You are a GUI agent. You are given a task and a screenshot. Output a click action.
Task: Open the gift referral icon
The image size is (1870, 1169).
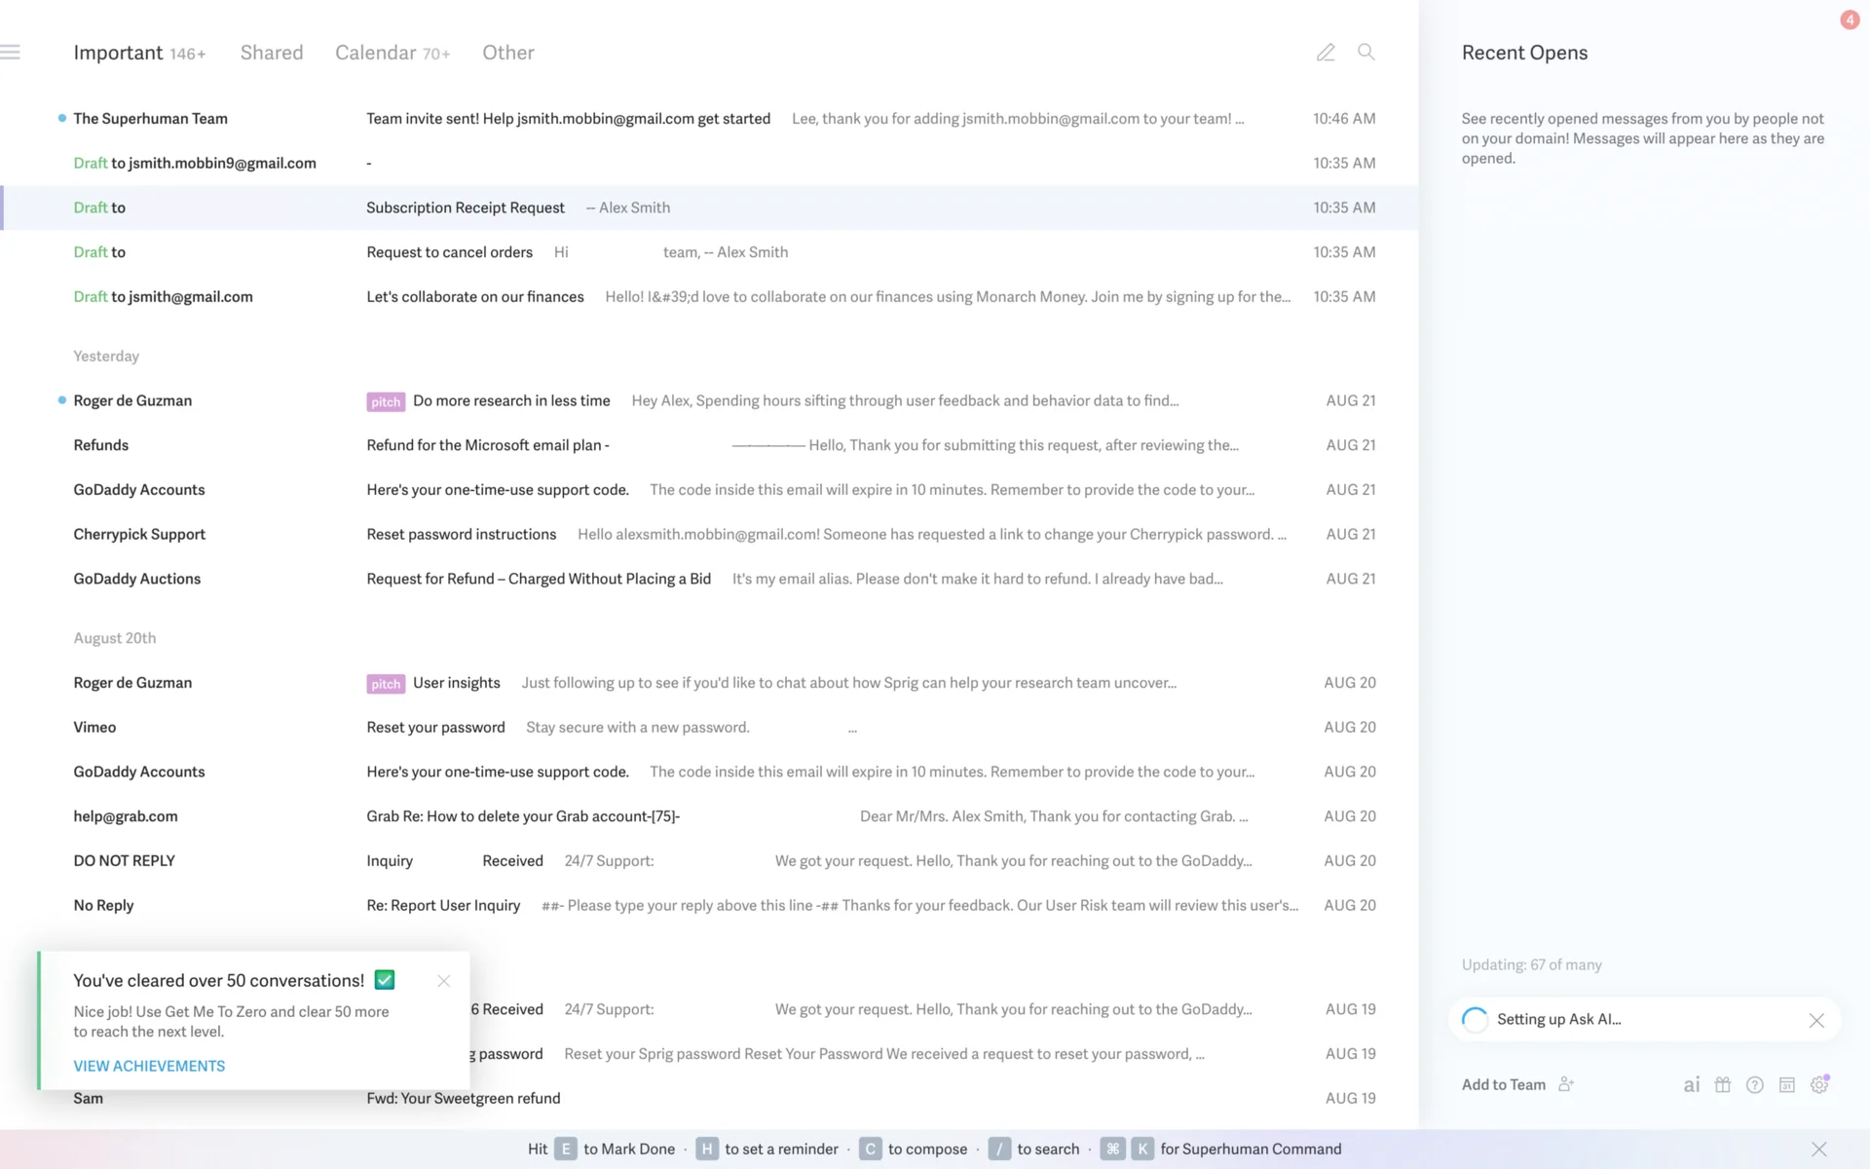1723,1085
